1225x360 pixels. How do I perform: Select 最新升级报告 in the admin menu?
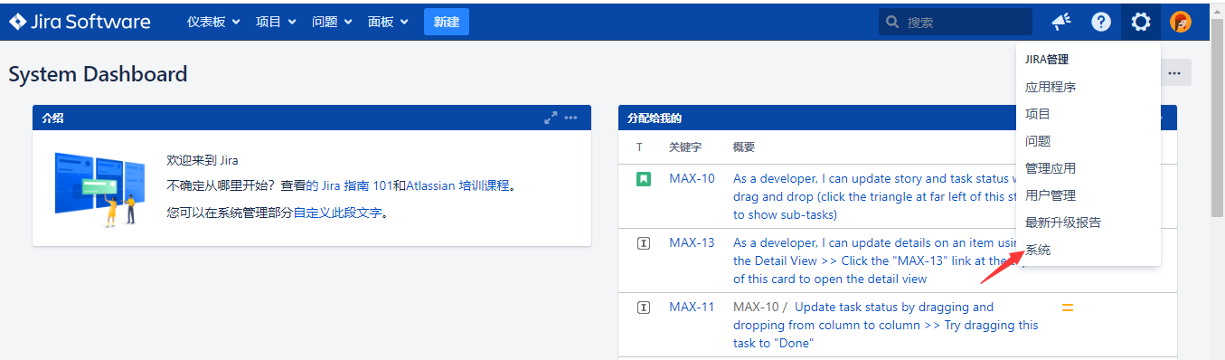click(x=1088, y=223)
